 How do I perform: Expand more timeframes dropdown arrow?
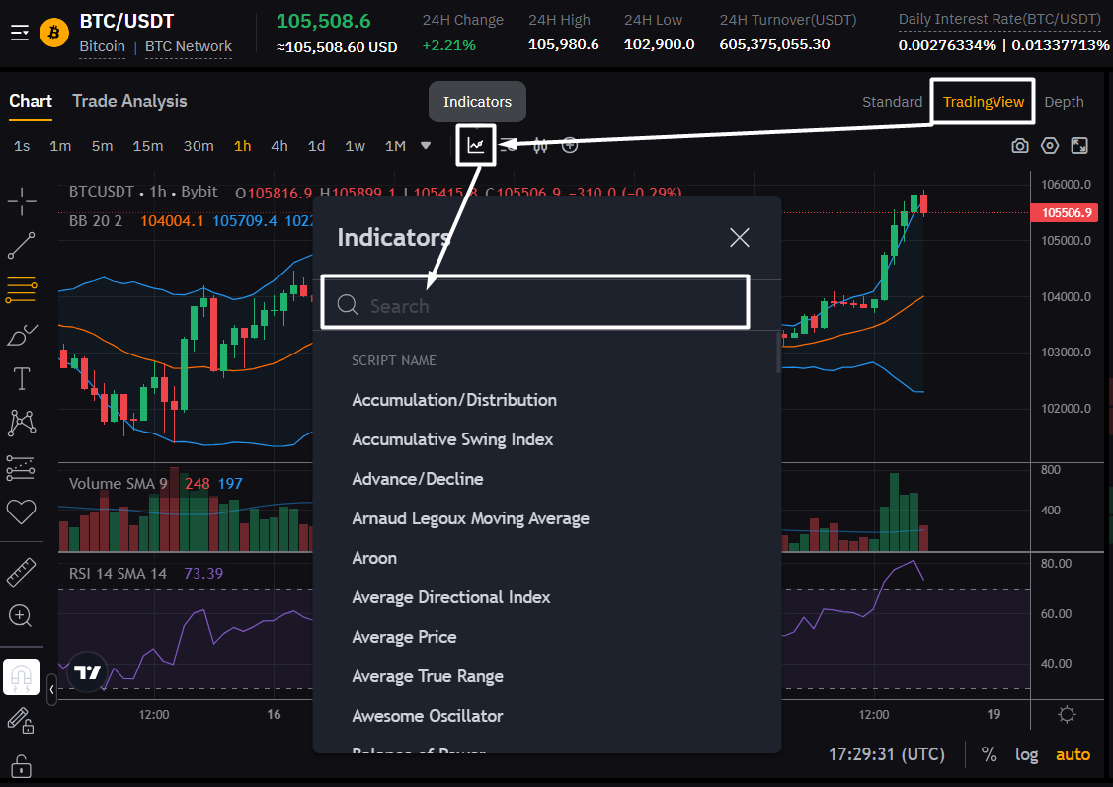click(426, 145)
